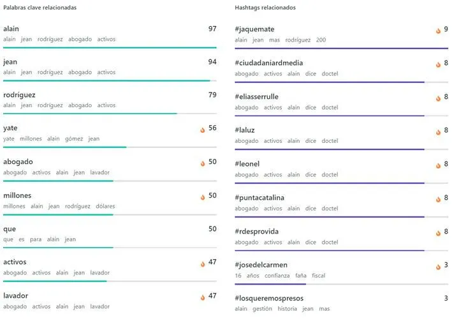Click the flame icon next to #rdesprovida
Image resolution: width=454 pixels, height=321 pixels.
click(x=438, y=232)
